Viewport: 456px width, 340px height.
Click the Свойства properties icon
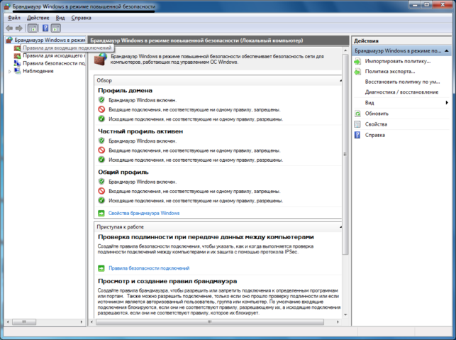click(x=357, y=124)
